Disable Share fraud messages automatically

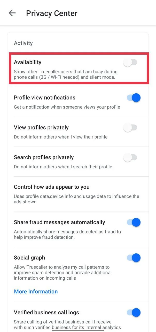[133, 222]
